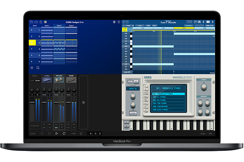Image resolution: width=244 pixels, height=162 pixels.
Task: Open the London gadget thumbnail
Action: tap(47, 80)
